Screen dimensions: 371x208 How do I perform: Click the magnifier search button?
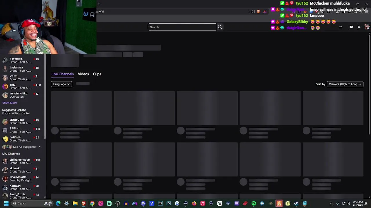click(220, 27)
